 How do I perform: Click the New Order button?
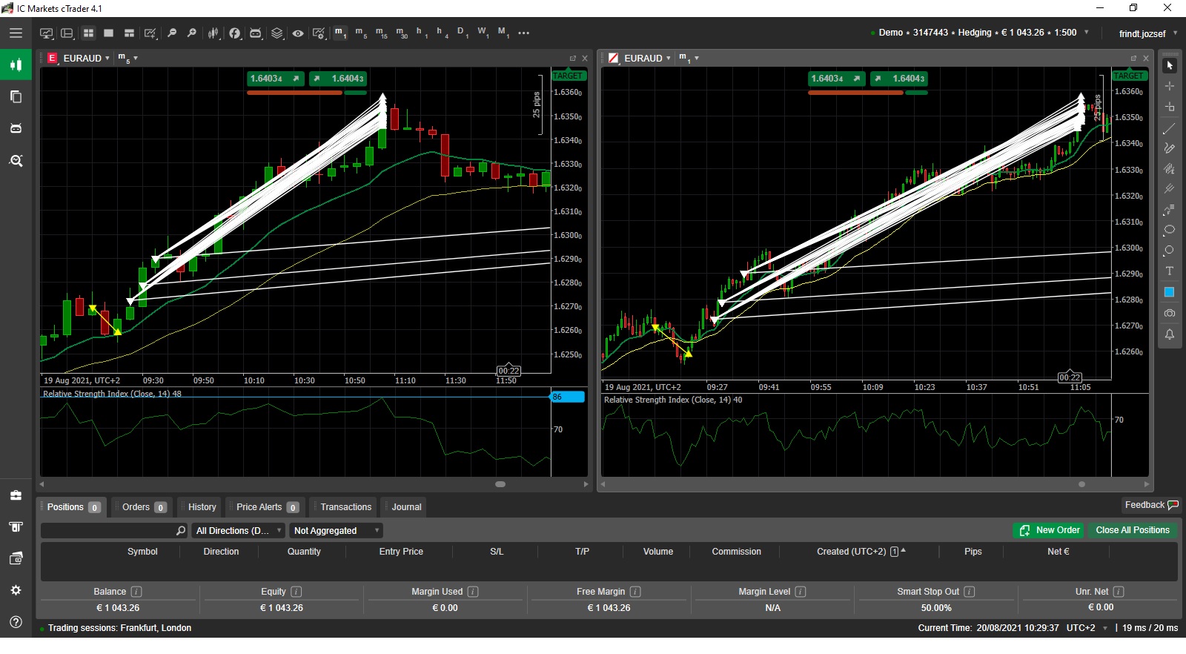pyautogui.click(x=1050, y=530)
